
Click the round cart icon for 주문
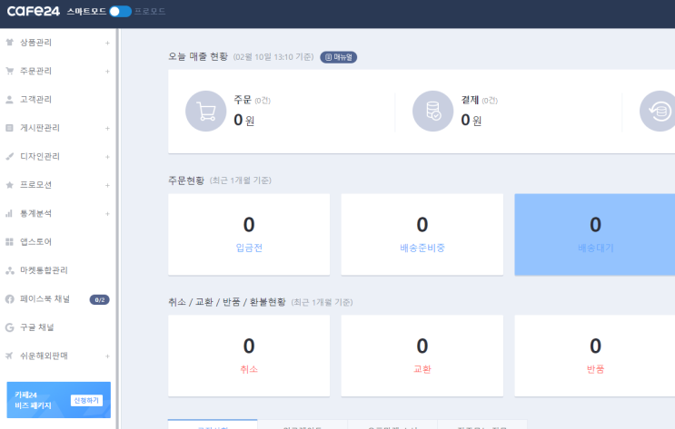[206, 111]
